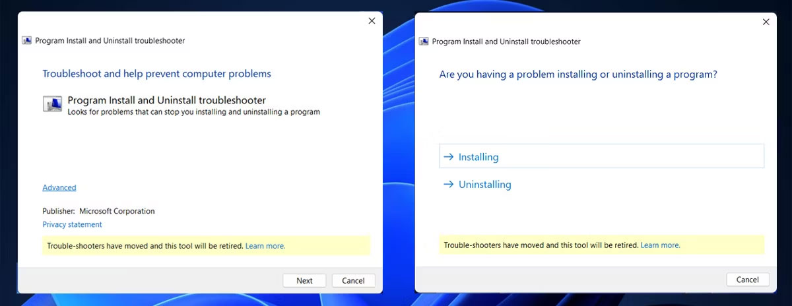The height and width of the screenshot is (306, 792).
Task: Choose the Installing option
Action: pos(601,157)
